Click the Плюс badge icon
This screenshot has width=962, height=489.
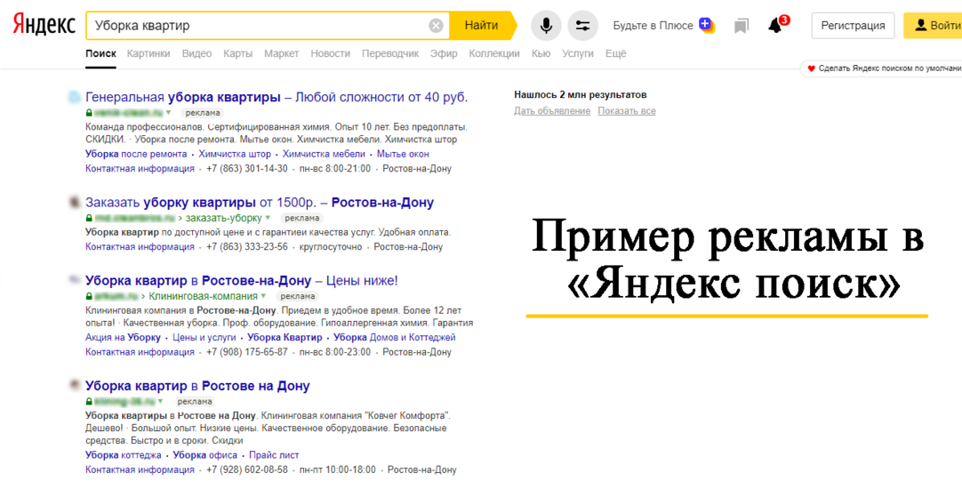pyautogui.click(x=706, y=25)
